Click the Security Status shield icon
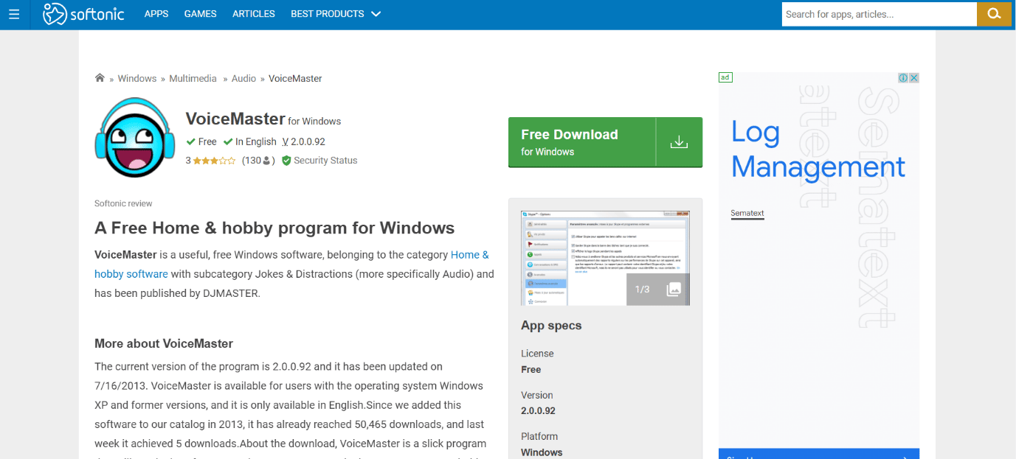1016x459 pixels. pyautogui.click(x=286, y=161)
